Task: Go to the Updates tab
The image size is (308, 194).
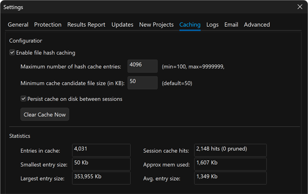Action: tap(122, 25)
